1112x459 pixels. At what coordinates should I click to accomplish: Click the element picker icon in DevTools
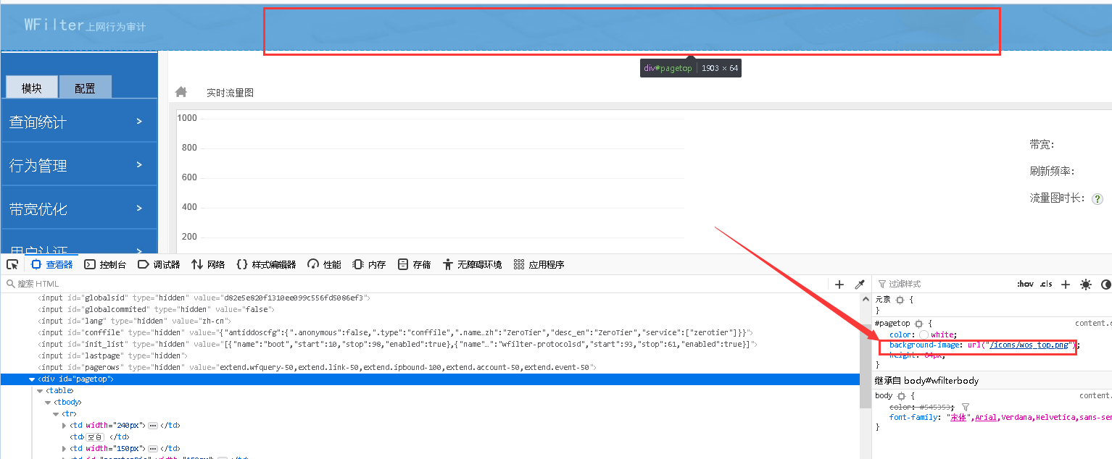tap(12, 264)
